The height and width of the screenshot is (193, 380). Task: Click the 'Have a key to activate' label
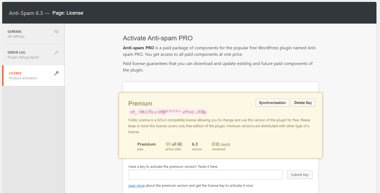(x=173, y=167)
